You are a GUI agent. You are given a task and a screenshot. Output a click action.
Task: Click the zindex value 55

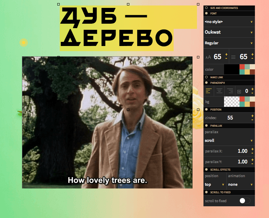click(230, 118)
